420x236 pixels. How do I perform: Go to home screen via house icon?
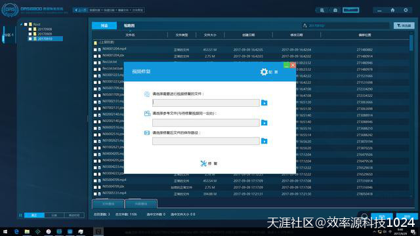pos(392,10)
